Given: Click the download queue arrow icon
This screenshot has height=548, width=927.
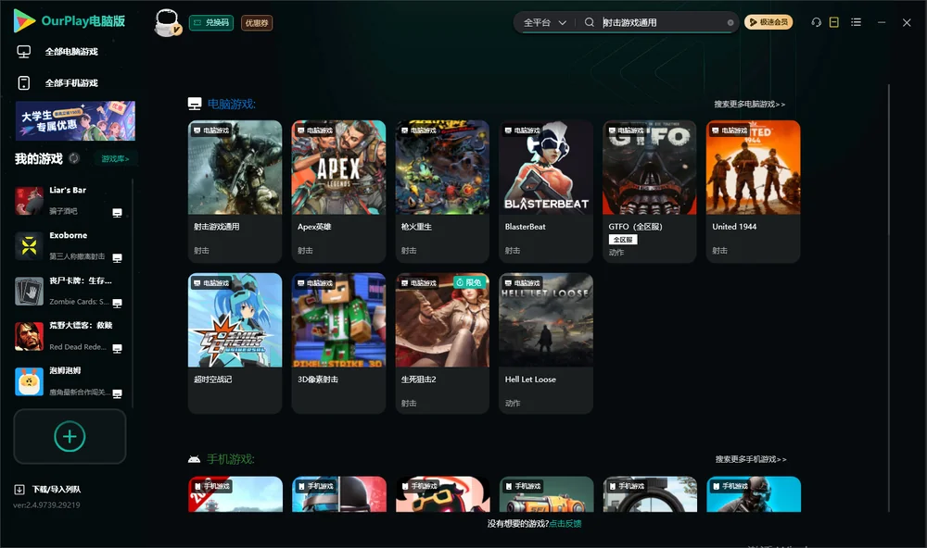Looking at the screenshot, I should pyautogui.click(x=19, y=489).
